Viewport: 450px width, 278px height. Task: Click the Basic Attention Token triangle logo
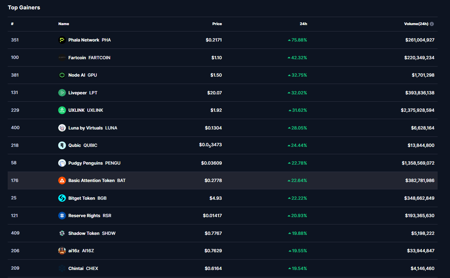[62, 181]
